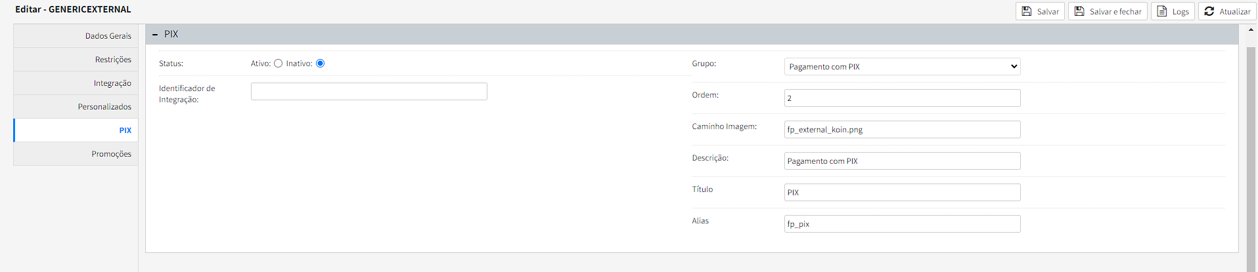This screenshot has width=1258, height=272.
Task: Click the scrollbar up arrow
Action: (1251, 30)
